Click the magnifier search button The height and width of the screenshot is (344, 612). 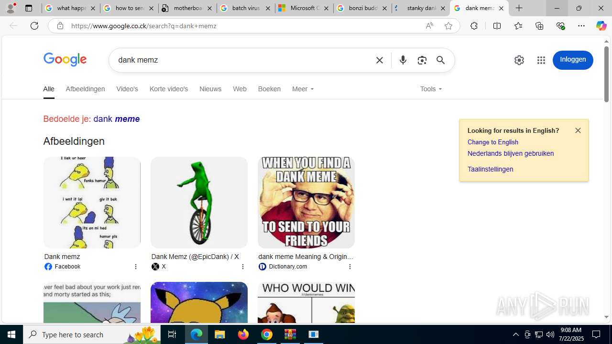440,60
